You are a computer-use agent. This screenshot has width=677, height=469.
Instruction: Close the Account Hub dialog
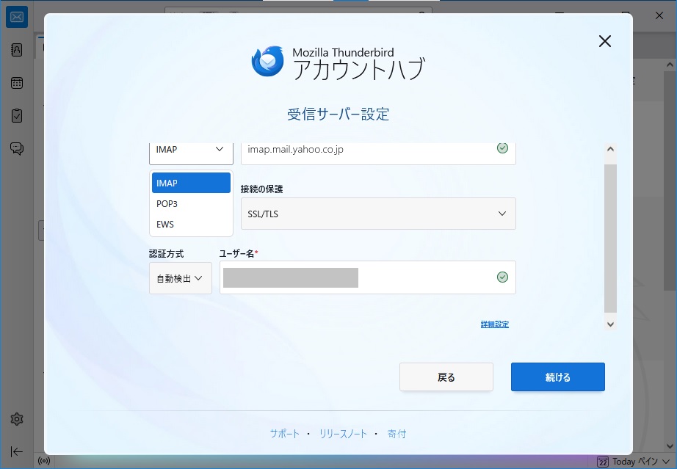[x=604, y=41]
